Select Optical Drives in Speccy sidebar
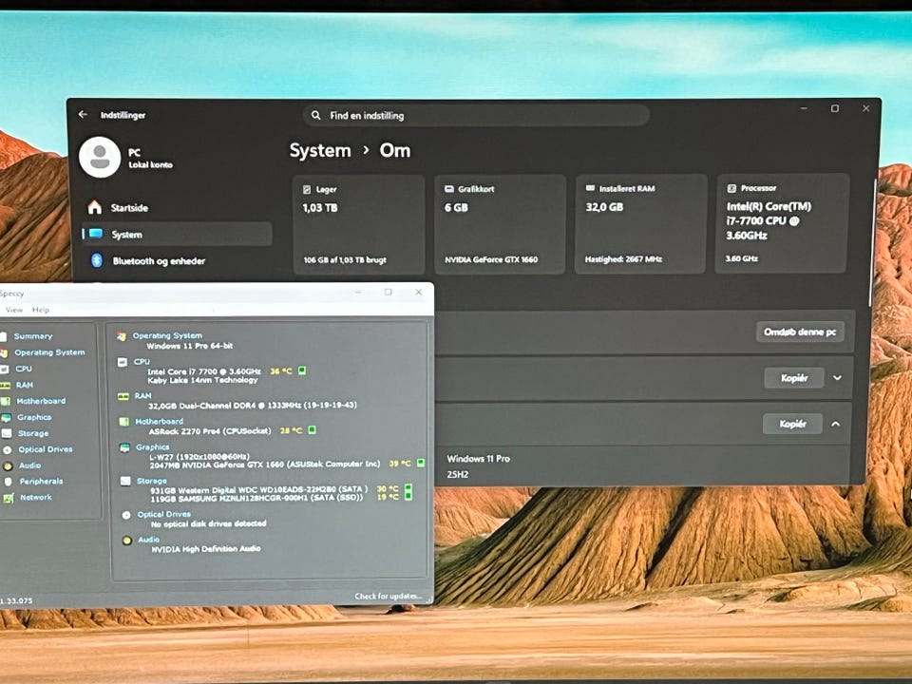912x684 pixels. coord(46,449)
